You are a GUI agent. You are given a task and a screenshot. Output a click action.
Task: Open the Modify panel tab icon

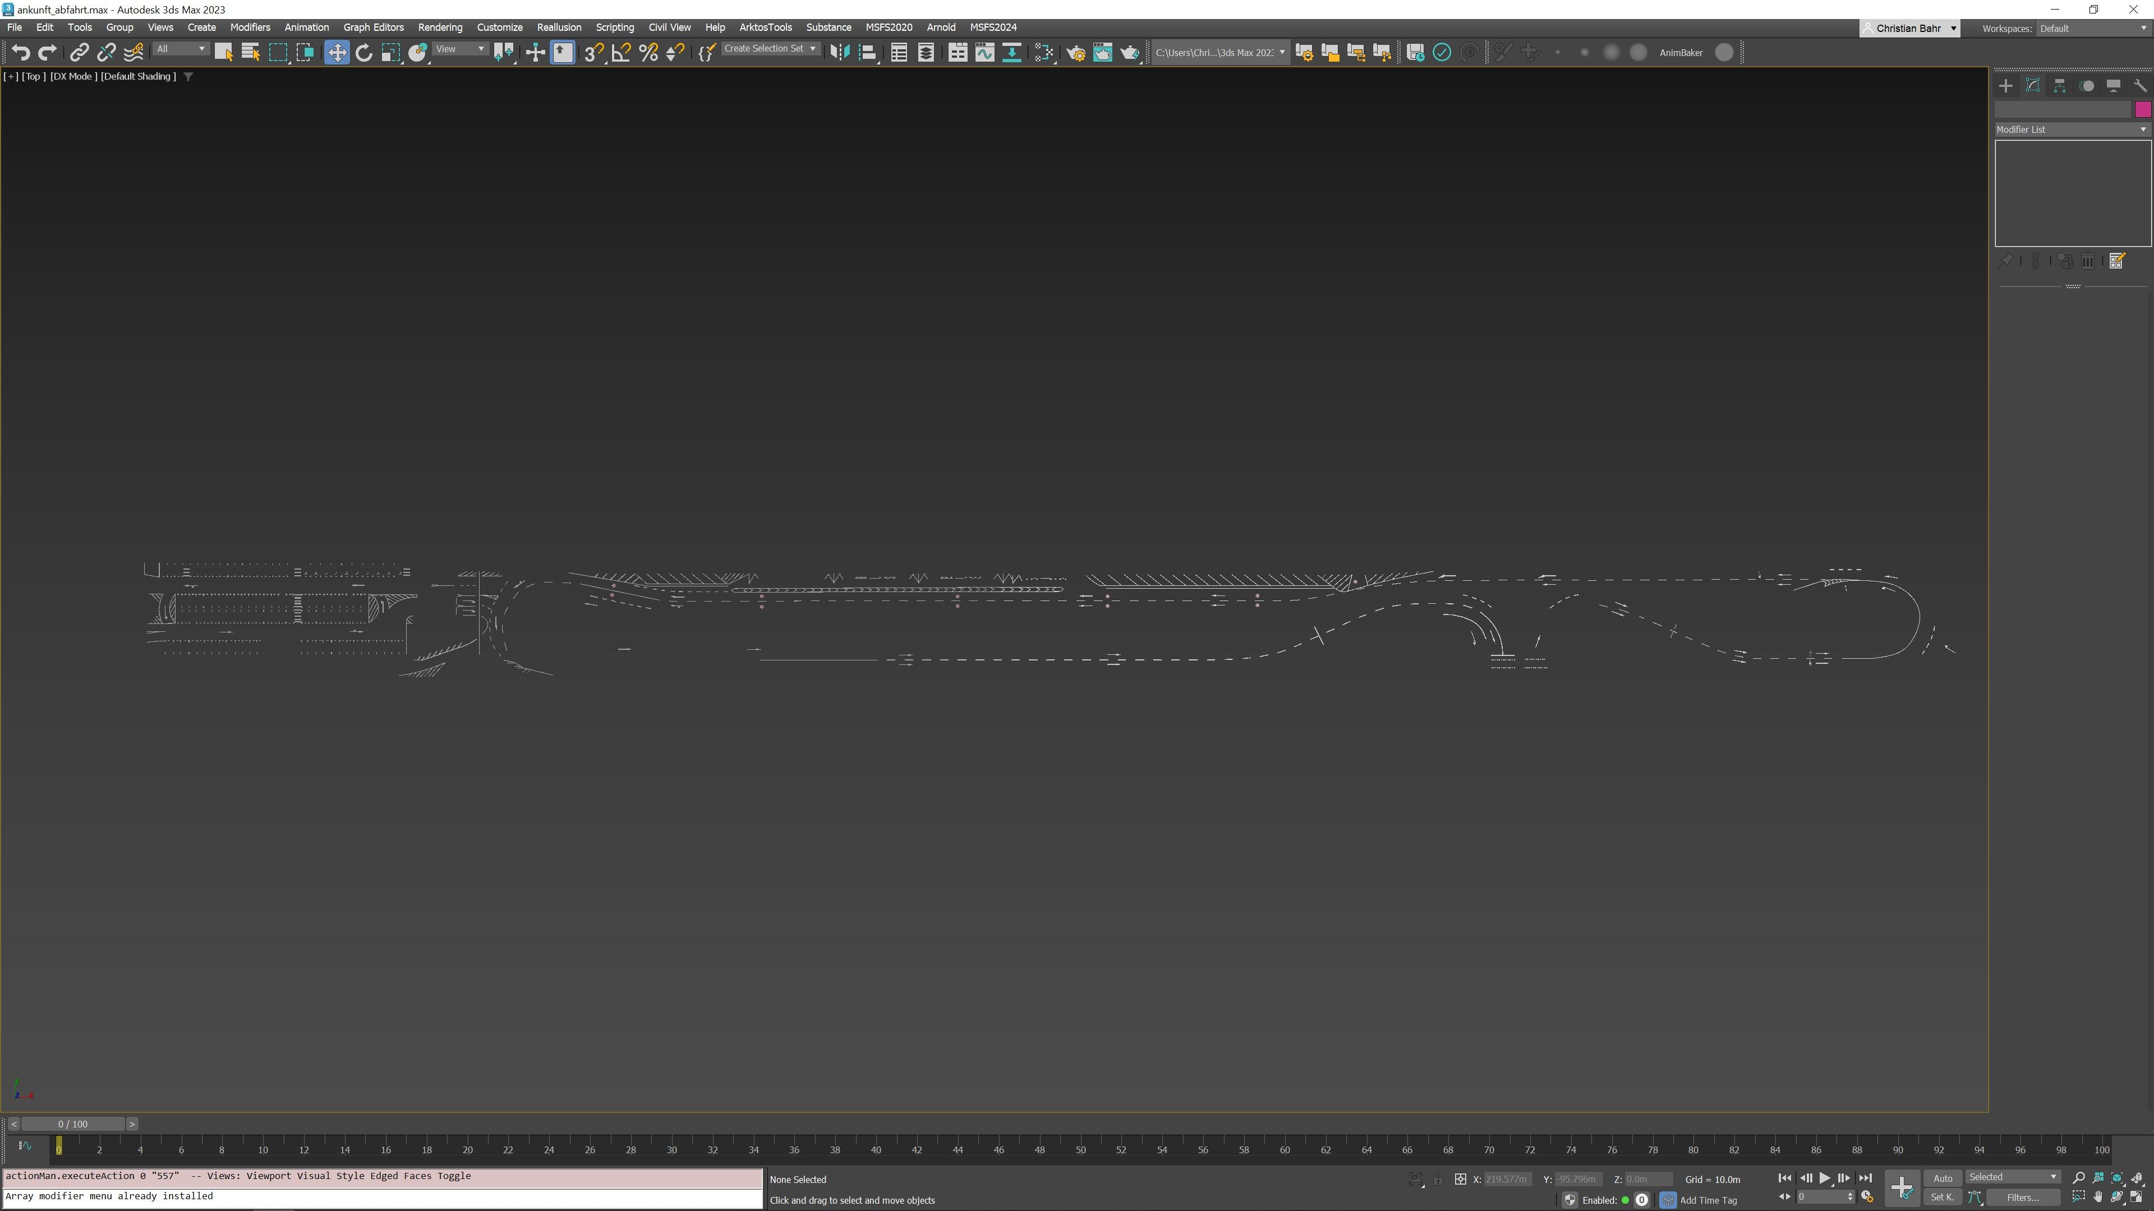pos(2033,86)
